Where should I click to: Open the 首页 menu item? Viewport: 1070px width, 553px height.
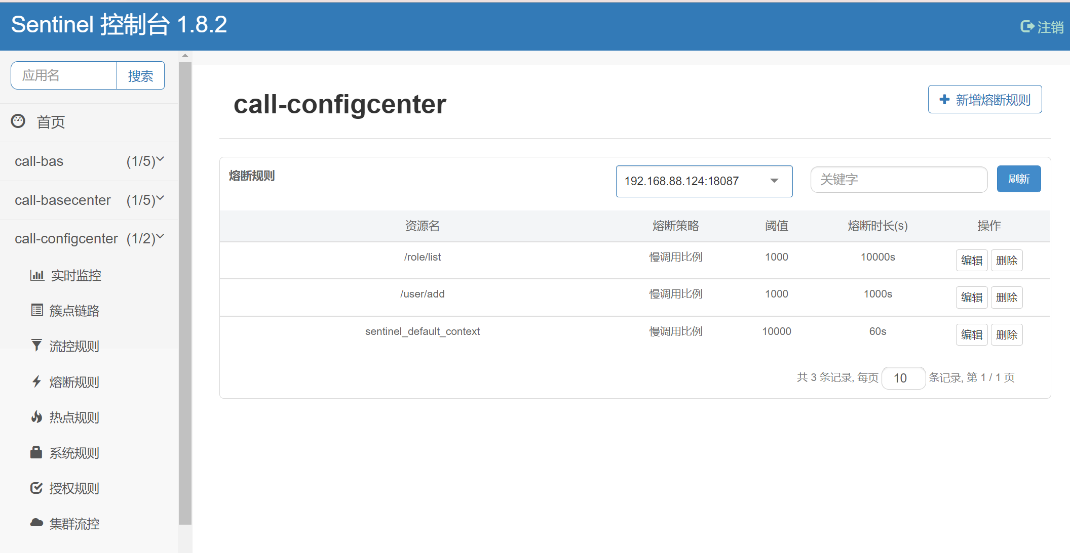[x=51, y=122]
